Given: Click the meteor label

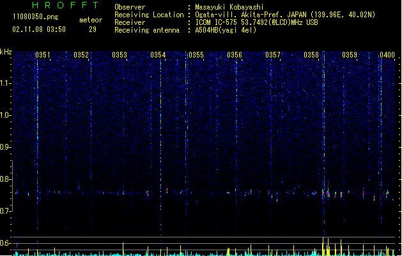Looking at the screenshot, I should 91,20.
